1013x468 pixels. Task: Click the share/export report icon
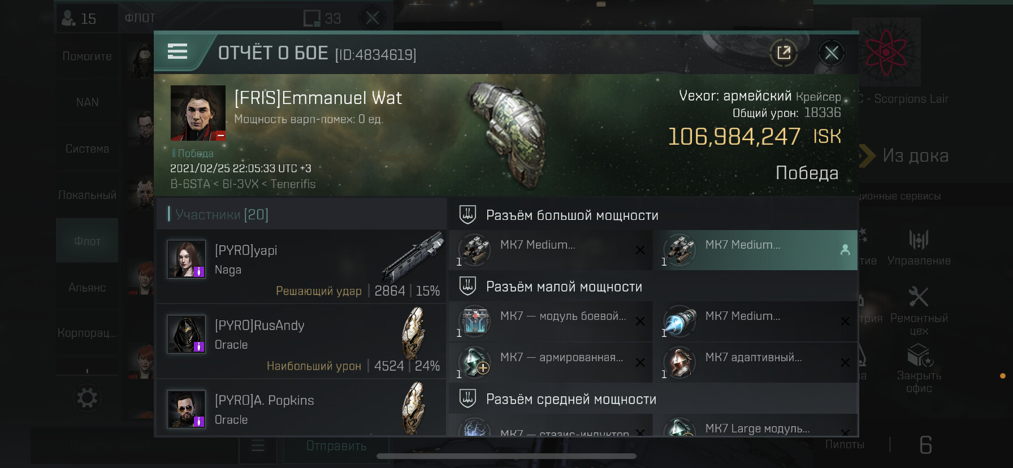pos(783,53)
